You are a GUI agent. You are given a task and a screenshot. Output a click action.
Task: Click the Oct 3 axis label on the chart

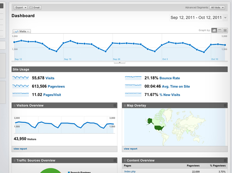coord(165,59)
